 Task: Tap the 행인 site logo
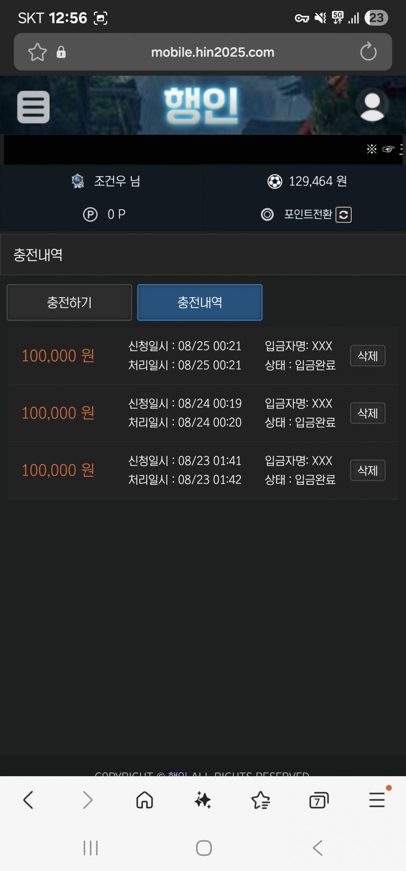click(201, 105)
